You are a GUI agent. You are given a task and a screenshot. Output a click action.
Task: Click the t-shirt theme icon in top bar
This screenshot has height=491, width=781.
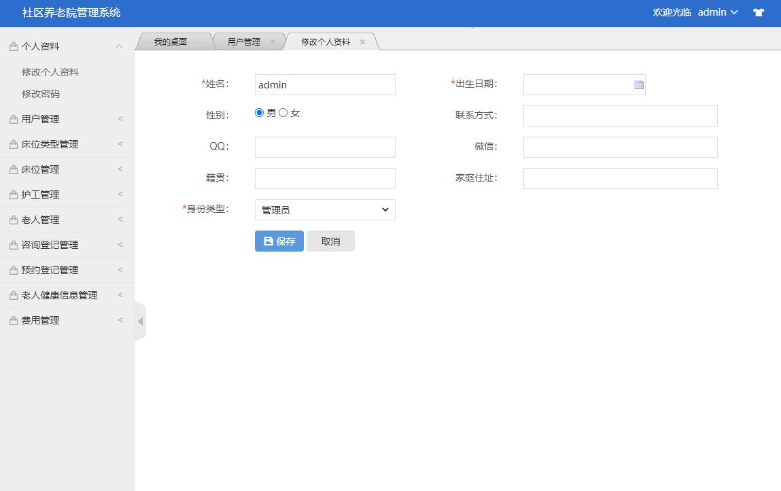(x=758, y=12)
